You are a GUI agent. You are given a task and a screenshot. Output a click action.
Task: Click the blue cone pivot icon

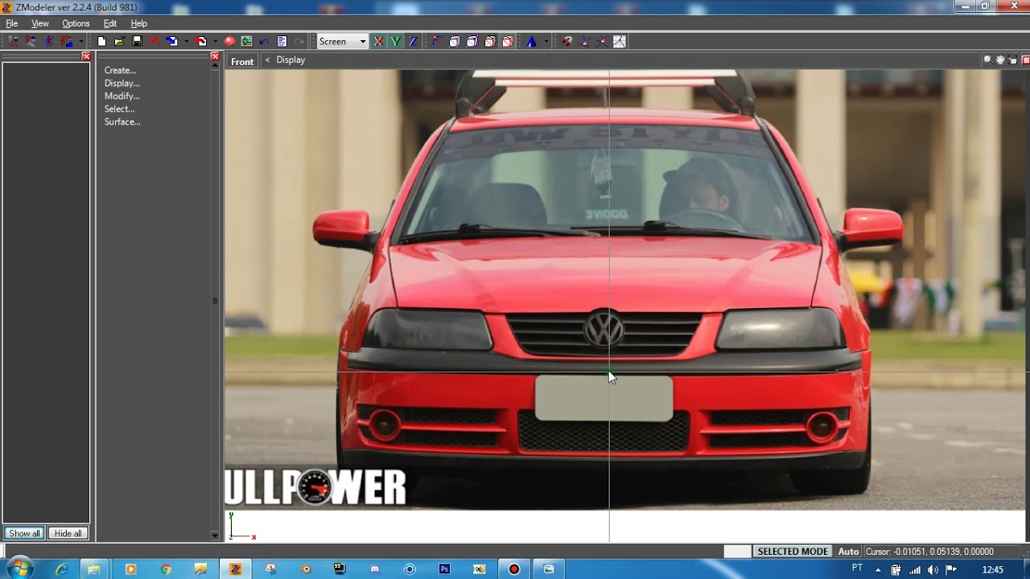click(x=531, y=41)
